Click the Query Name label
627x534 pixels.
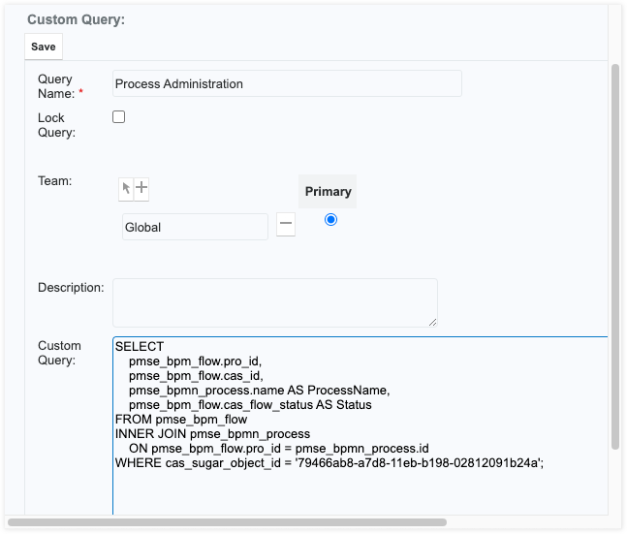pos(55,86)
